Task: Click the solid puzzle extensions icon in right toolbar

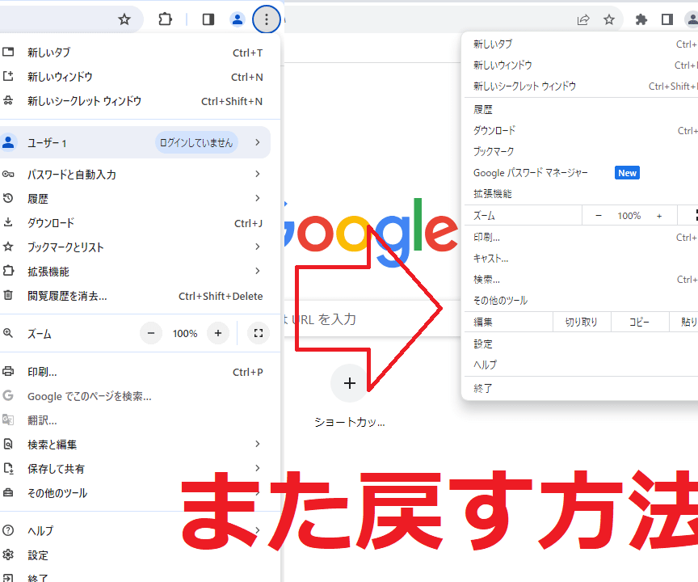Action: point(641,19)
